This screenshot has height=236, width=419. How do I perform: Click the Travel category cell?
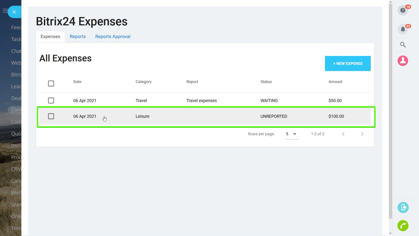(x=141, y=101)
